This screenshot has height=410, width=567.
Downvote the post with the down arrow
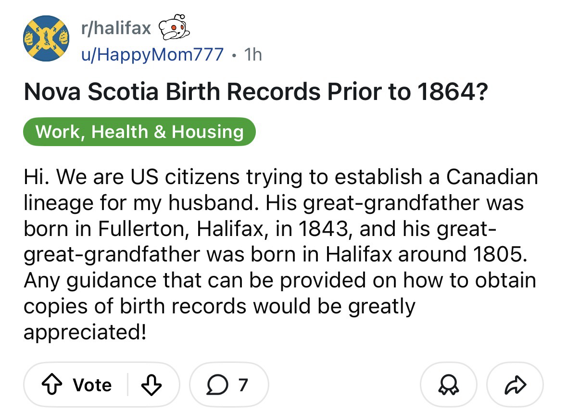pos(152,385)
